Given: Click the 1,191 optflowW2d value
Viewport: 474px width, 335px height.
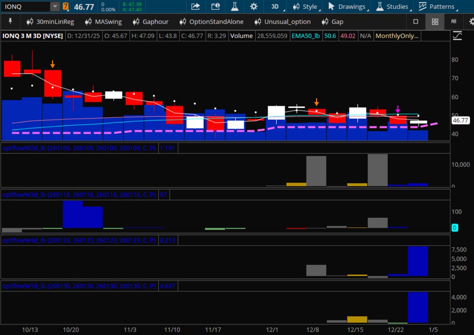Looking at the screenshot, I should (x=167, y=148).
